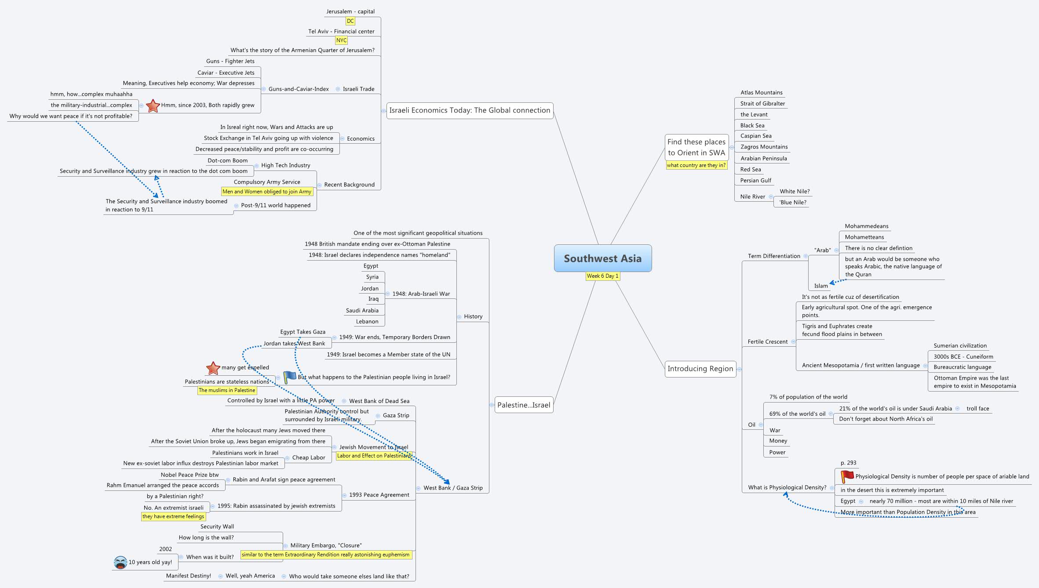Collapse the "Economics" subtopic
The height and width of the screenshot is (588, 1039).
click(343, 138)
